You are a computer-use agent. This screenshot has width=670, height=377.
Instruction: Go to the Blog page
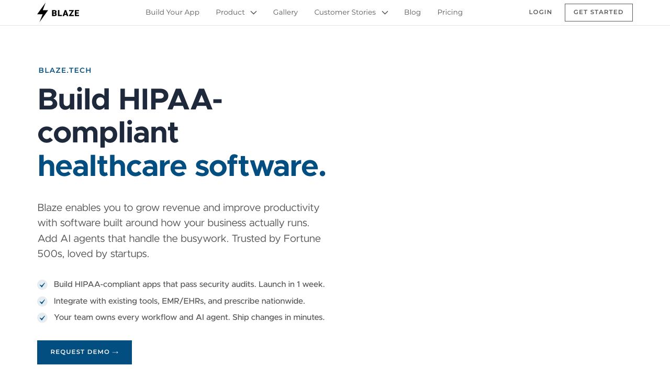pyautogui.click(x=412, y=12)
